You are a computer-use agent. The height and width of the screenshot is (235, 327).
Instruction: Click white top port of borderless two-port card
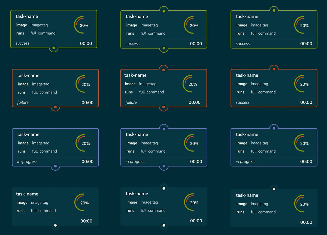164,188
